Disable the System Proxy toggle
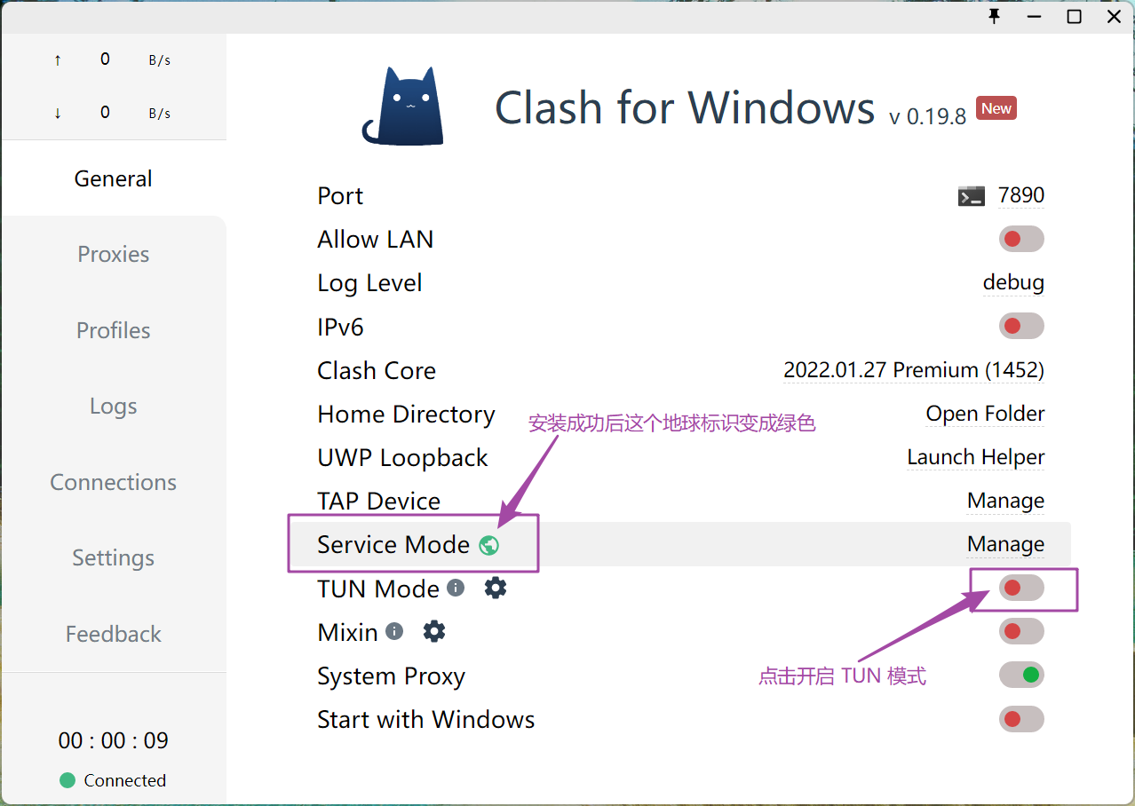 1021,675
